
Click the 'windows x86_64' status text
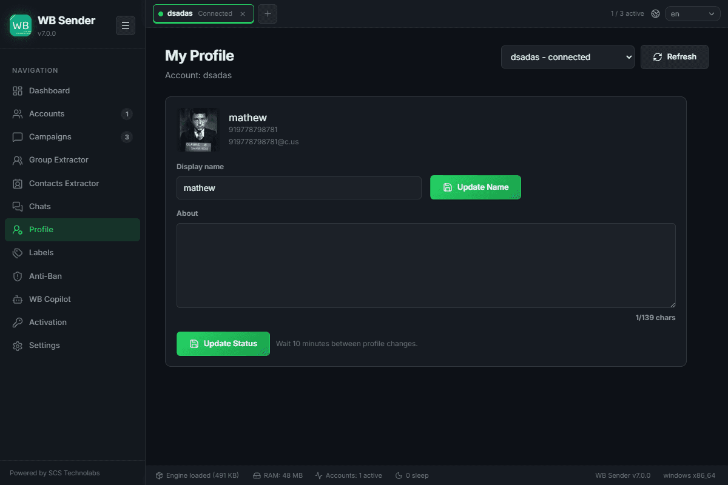point(689,476)
